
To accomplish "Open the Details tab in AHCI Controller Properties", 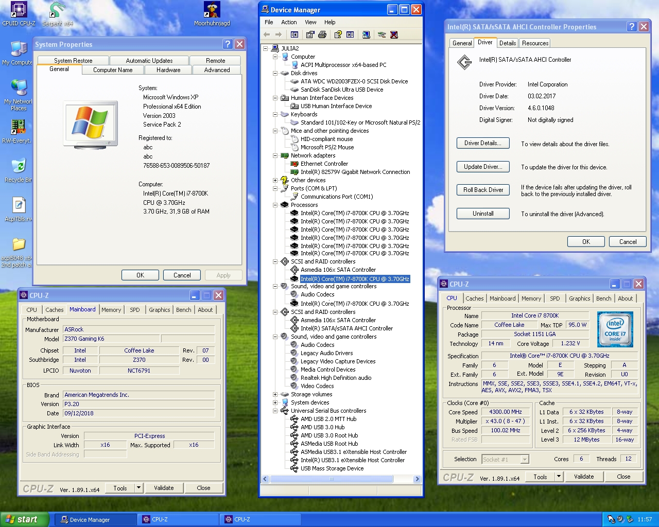I will pos(508,43).
